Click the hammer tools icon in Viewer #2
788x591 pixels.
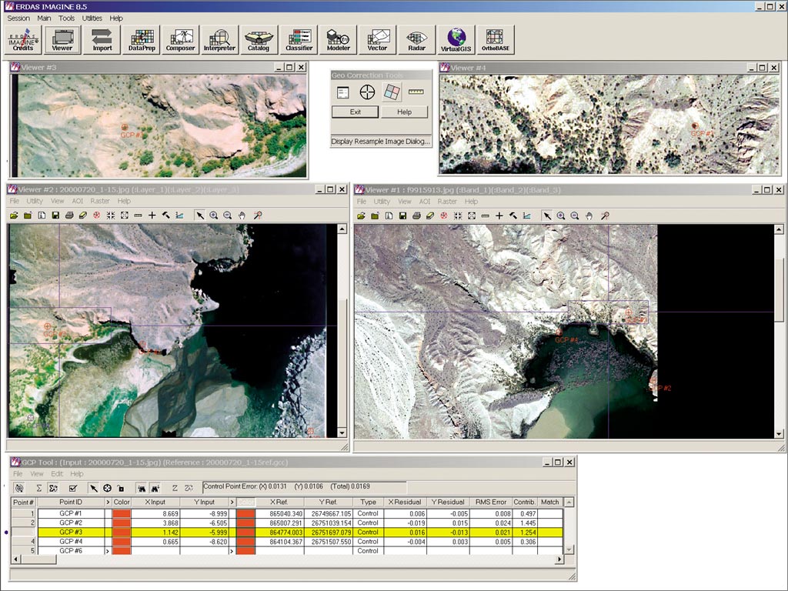pyautogui.click(x=166, y=215)
